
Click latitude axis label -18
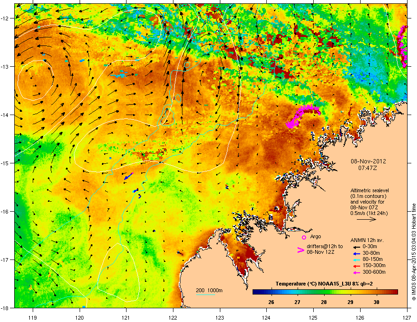click(x=5, y=308)
